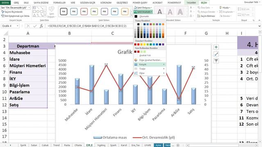Increase shape height with stepper

pyautogui.click(x=253, y=8)
